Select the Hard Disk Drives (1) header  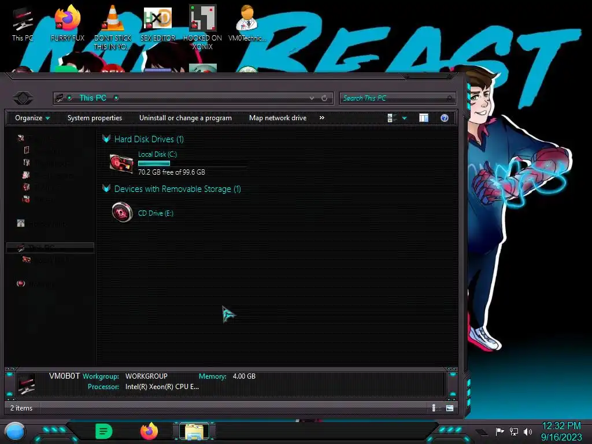(x=149, y=139)
